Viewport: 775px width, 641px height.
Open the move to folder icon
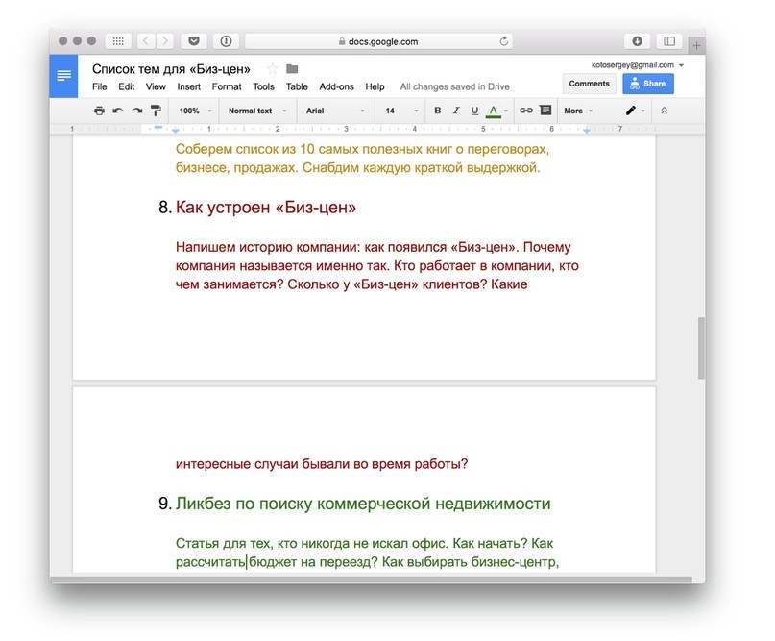[292, 69]
